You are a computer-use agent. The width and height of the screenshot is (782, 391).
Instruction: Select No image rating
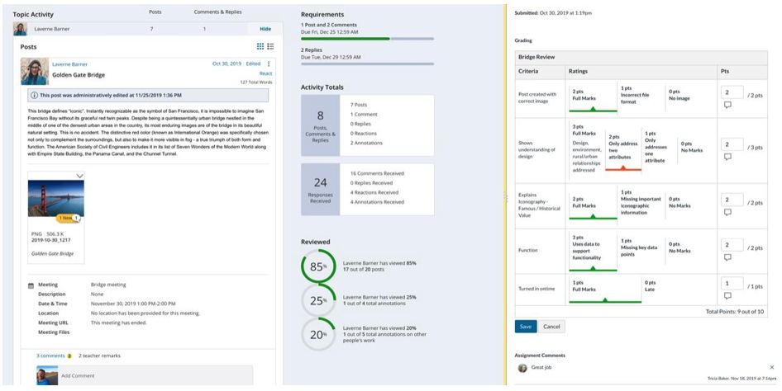690,95
